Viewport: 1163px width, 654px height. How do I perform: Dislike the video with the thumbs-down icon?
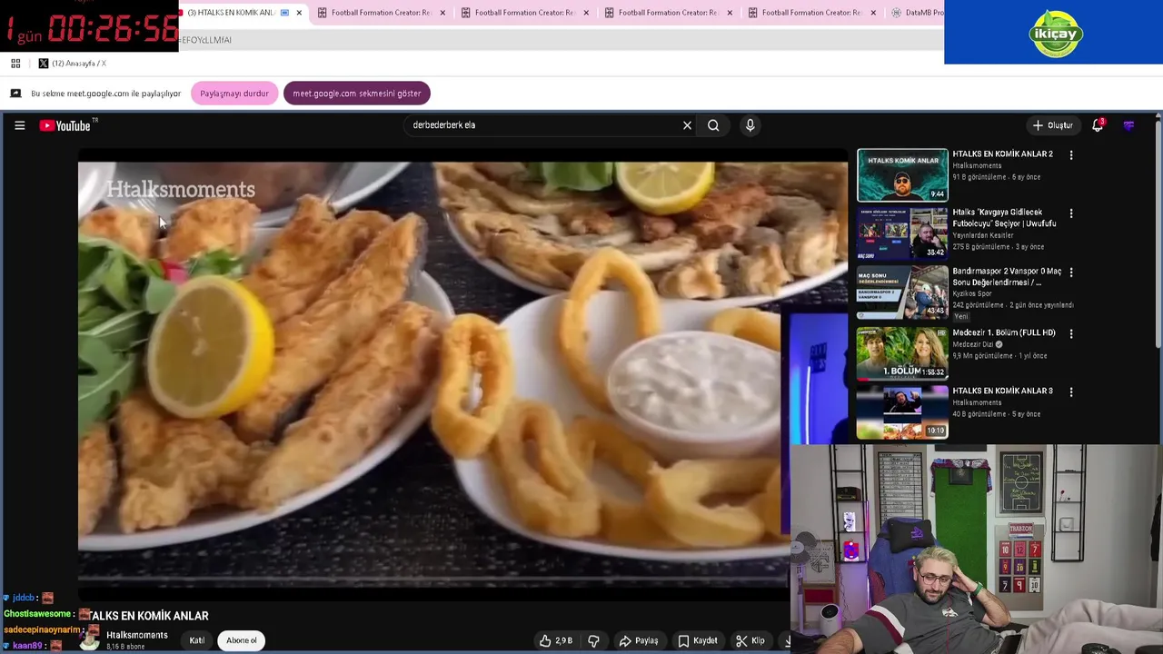(593, 640)
